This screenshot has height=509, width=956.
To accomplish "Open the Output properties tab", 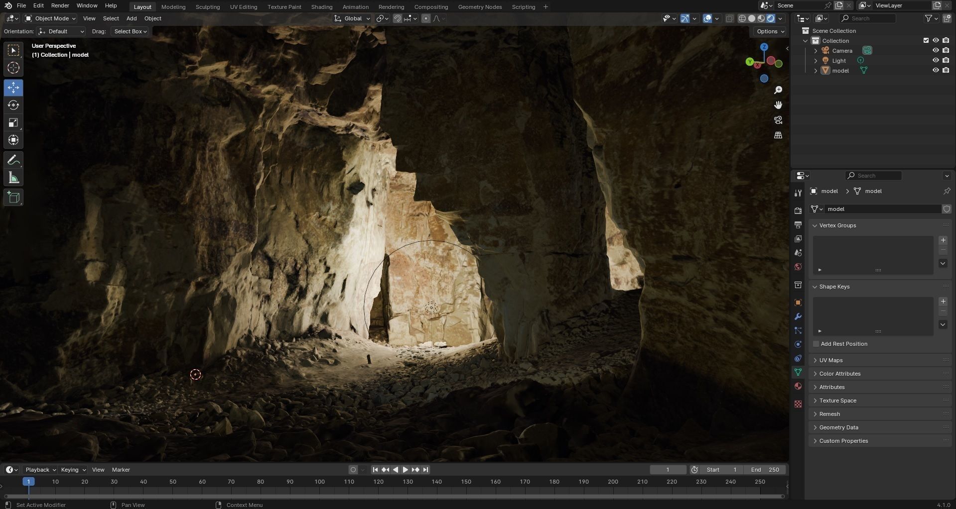I will click(x=798, y=225).
